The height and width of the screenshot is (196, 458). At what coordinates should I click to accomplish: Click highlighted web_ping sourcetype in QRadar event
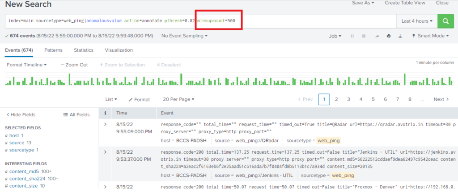[329, 141]
